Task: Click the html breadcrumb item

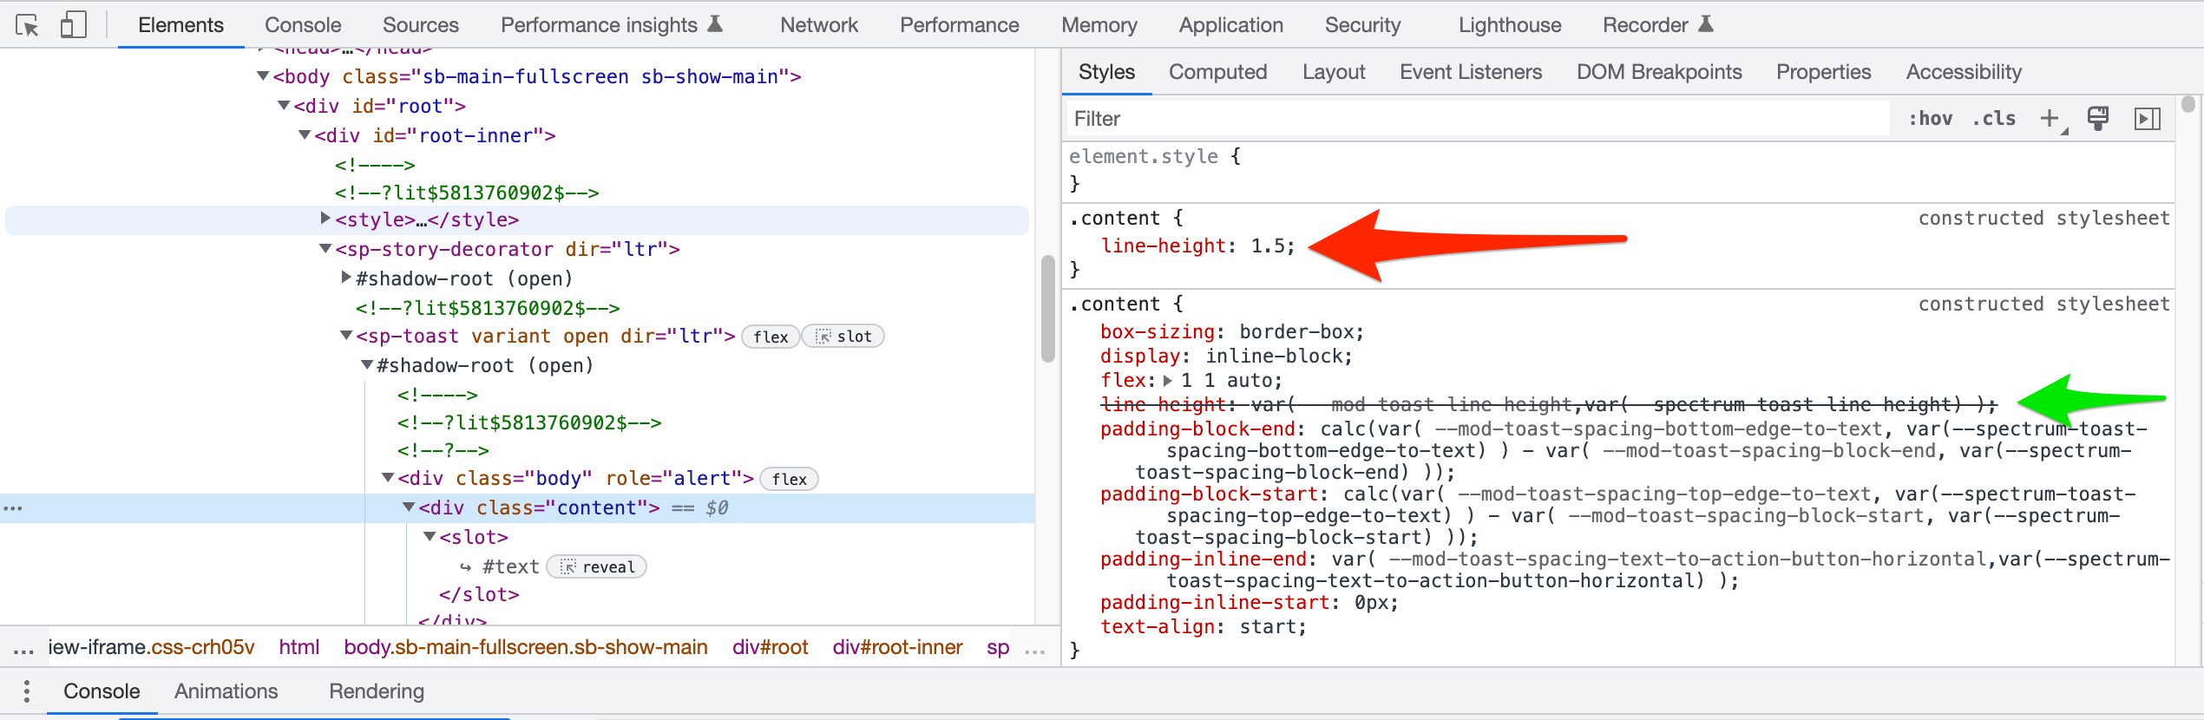Action: [299, 647]
